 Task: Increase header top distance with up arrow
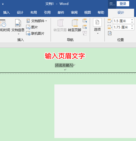pos(132,20)
